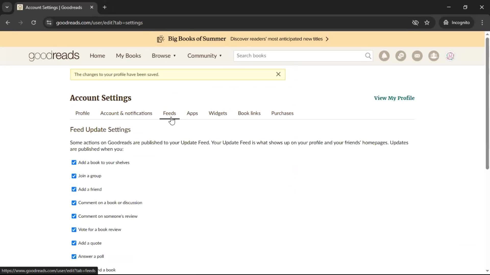The image size is (490, 275).
Task: Click the page vertical scrollbar thumb
Action: 487,103
